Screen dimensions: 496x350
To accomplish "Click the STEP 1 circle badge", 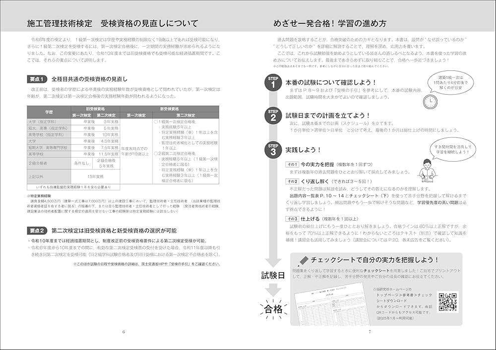I will pyautogui.click(x=273, y=83).
